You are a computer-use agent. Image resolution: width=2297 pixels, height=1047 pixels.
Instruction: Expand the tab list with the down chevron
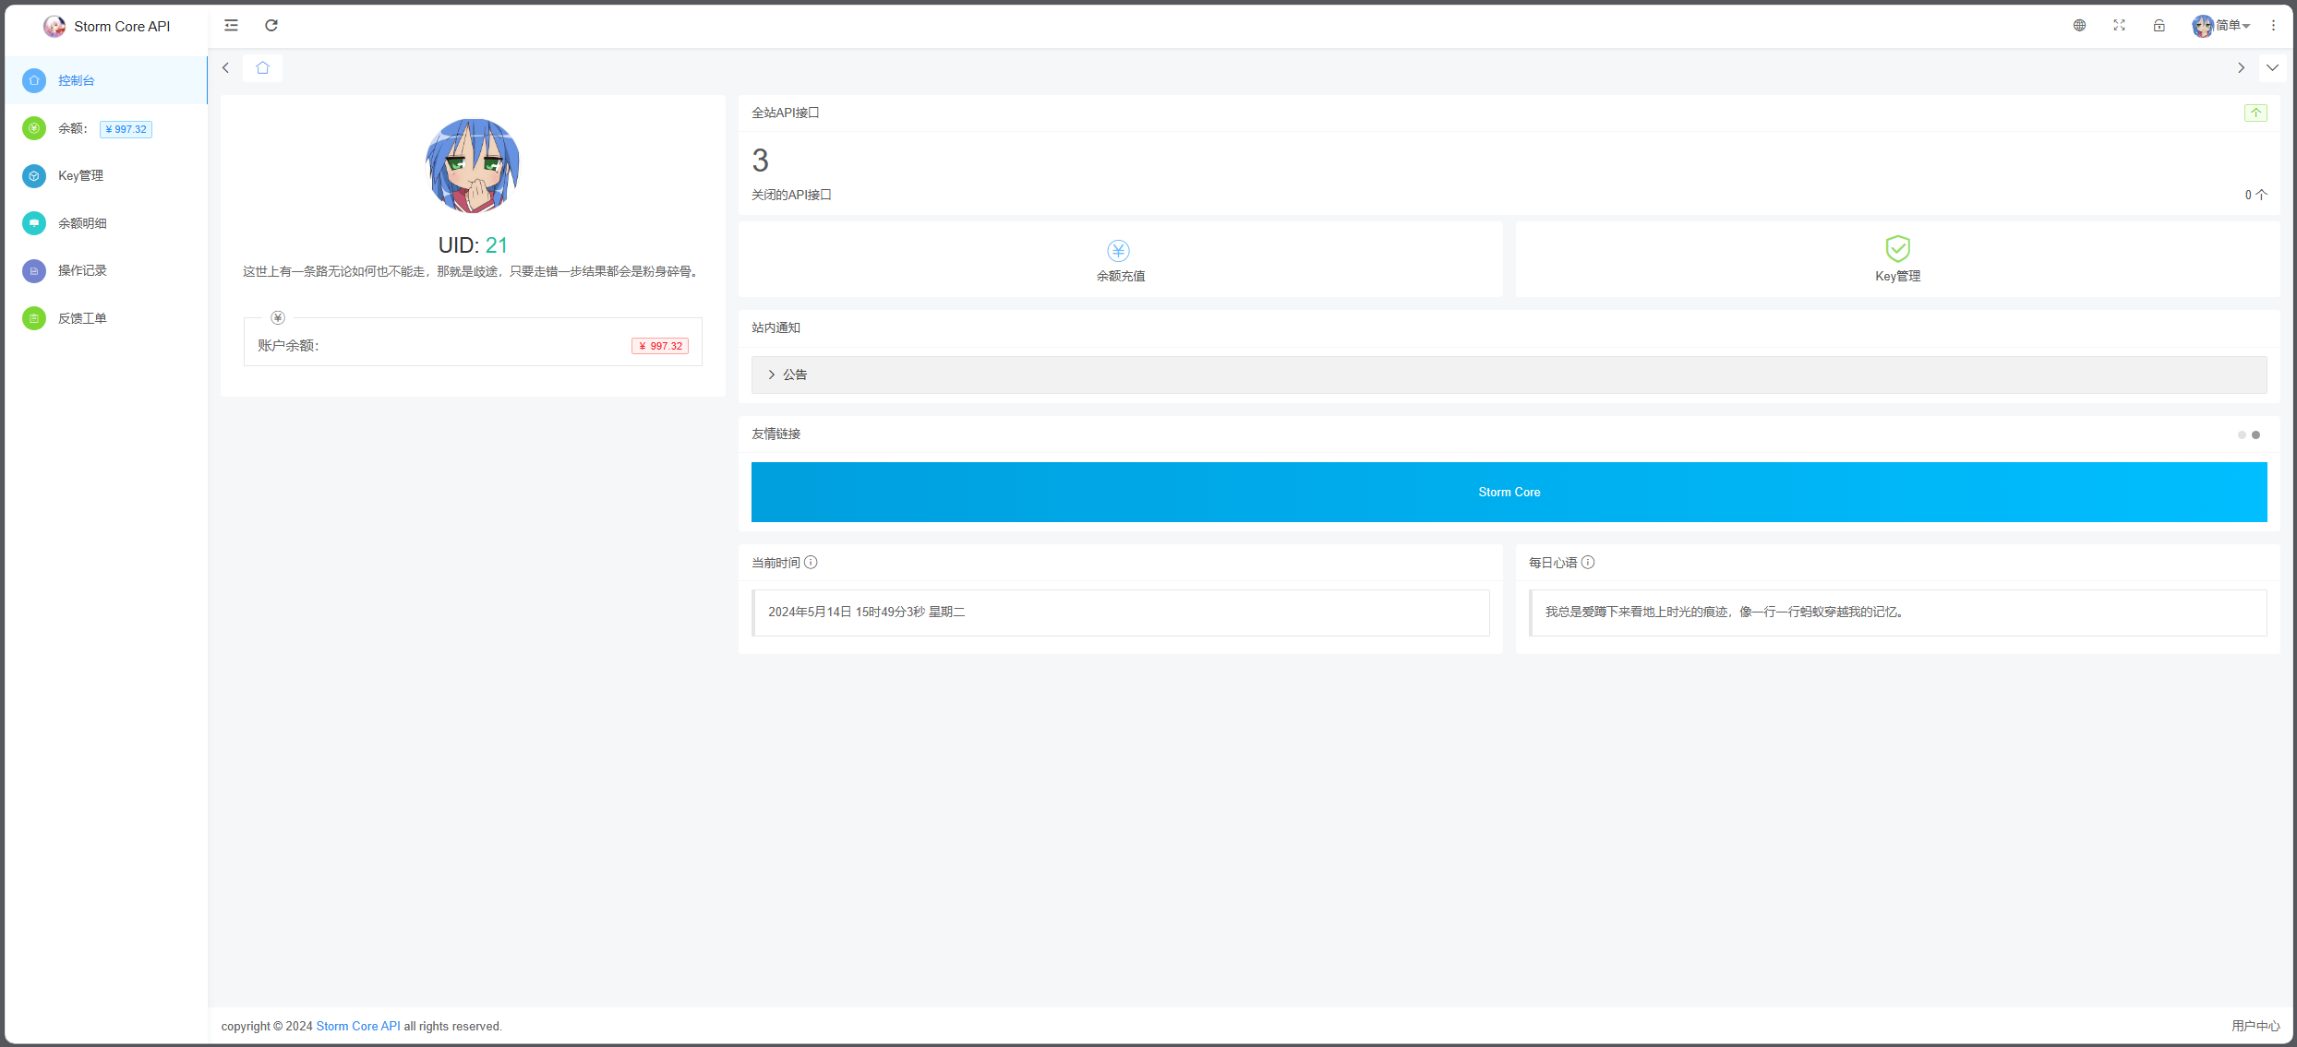click(2273, 67)
